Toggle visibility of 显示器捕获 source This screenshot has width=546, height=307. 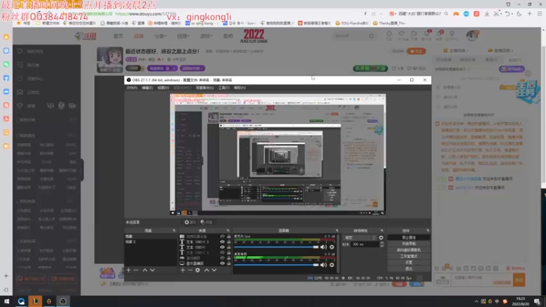point(222,263)
